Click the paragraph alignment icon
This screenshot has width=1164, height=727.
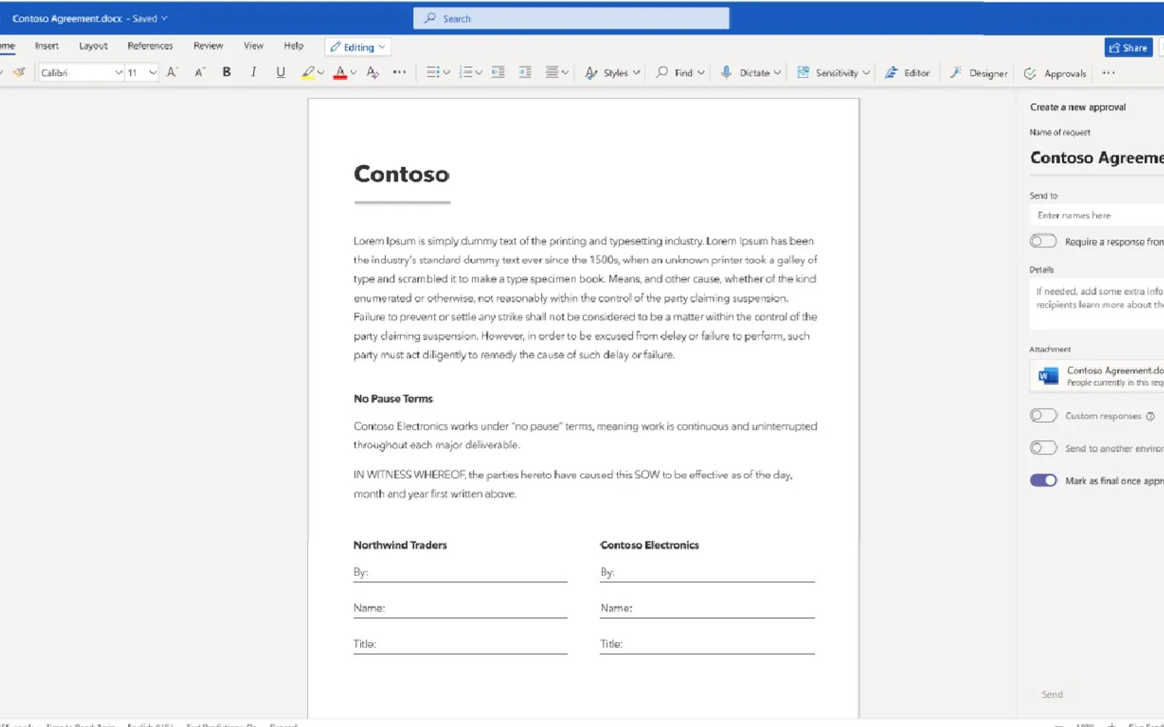(552, 72)
